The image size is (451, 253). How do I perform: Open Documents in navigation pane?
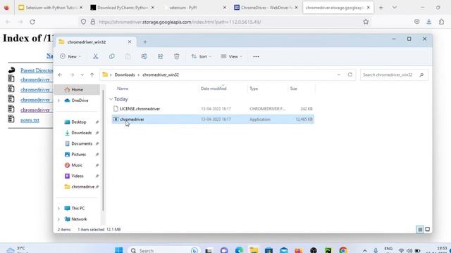point(82,143)
